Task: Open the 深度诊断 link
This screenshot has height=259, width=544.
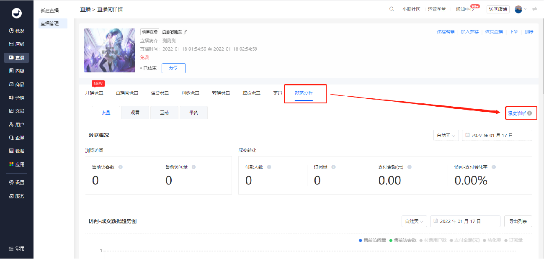Action: (x=517, y=113)
